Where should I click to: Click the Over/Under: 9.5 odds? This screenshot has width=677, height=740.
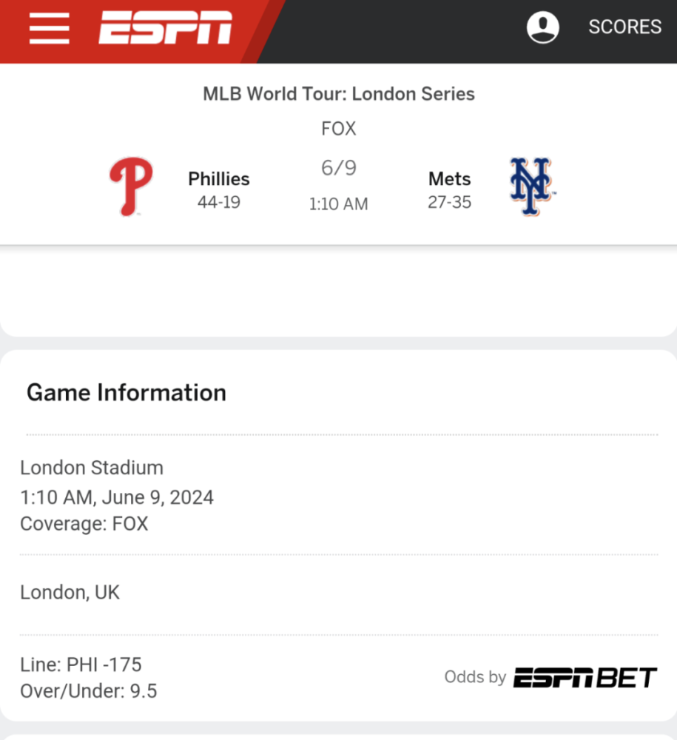(89, 691)
